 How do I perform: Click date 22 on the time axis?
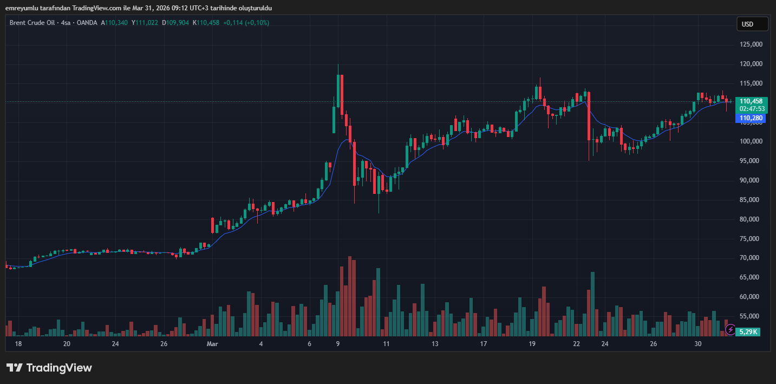click(x=577, y=344)
